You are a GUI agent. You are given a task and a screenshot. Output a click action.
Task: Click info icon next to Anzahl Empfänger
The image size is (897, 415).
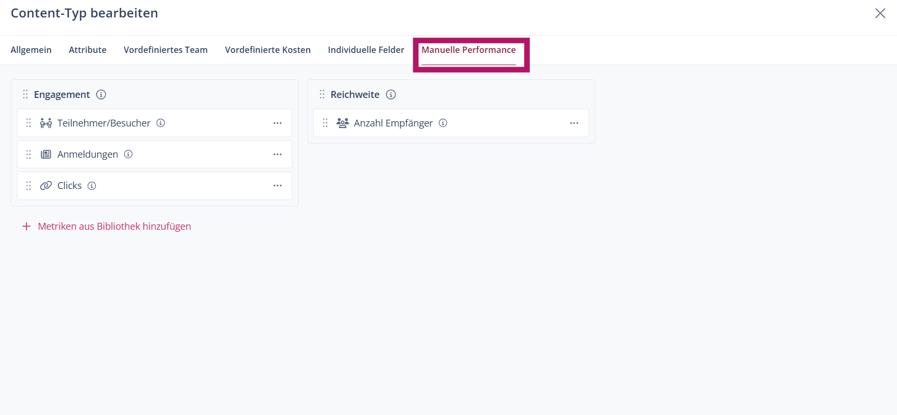443,123
